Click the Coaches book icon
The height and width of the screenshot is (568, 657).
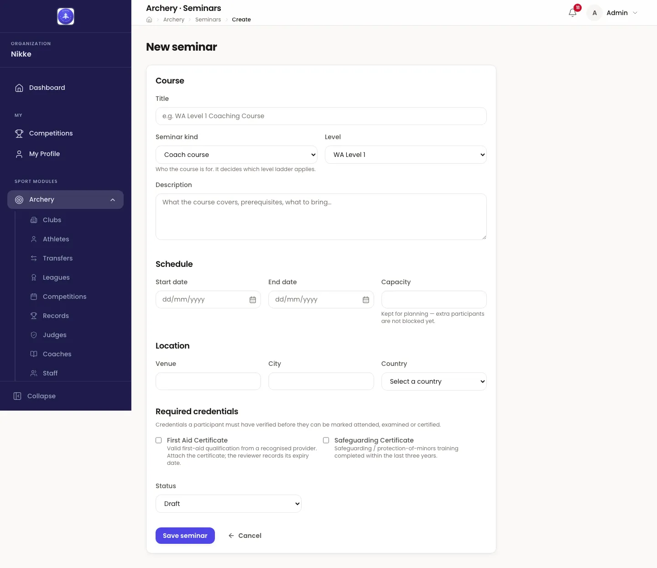pyautogui.click(x=34, y=354)
